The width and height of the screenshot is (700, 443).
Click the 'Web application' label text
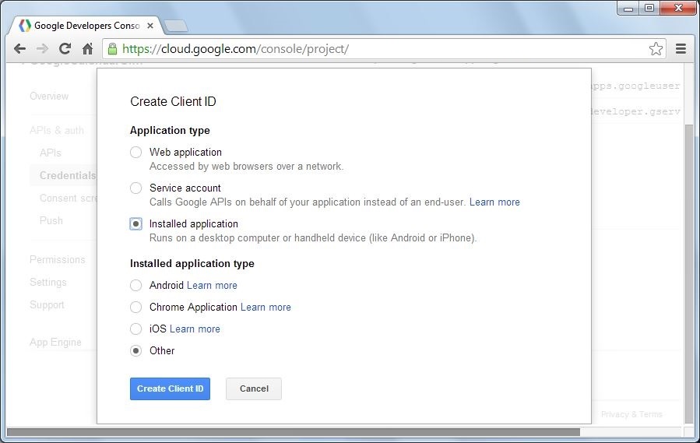click(x=185, y=153)
